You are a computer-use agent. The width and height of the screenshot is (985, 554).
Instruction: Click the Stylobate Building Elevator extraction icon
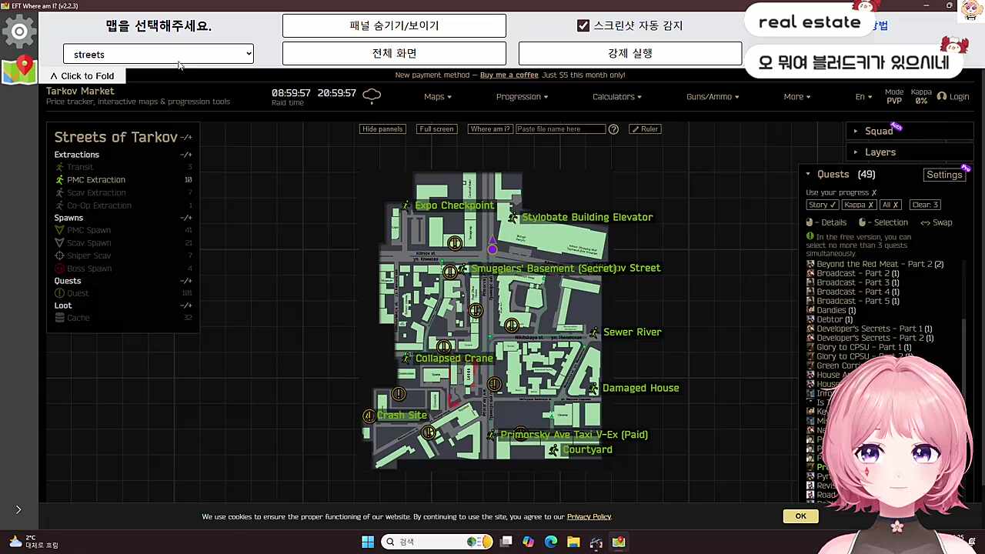(x=513, y=218)
